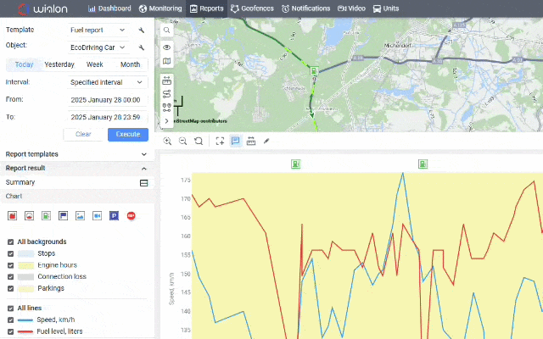Switch to the Monitoring tab
The width and height of the screenshot is (543, 339).
(x=160, y=8)
